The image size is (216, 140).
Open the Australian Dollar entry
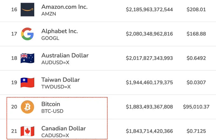[65, 56]
